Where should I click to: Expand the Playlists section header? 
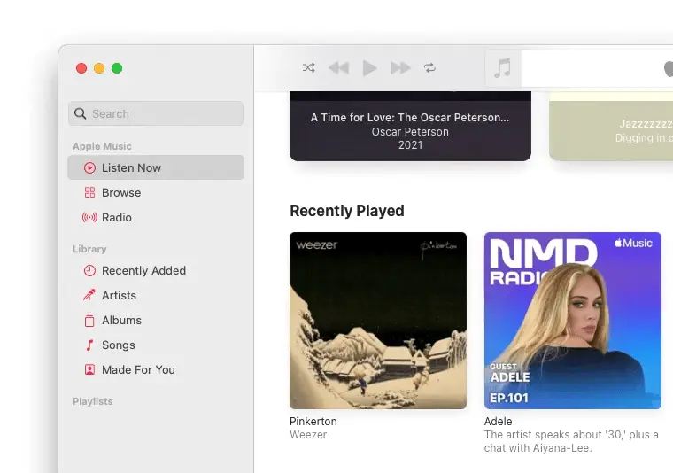click(x=93, y=401)
